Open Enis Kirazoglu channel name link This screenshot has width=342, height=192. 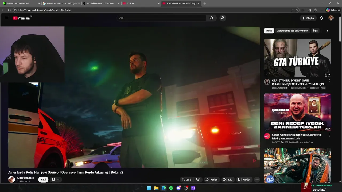coord(278,88)
